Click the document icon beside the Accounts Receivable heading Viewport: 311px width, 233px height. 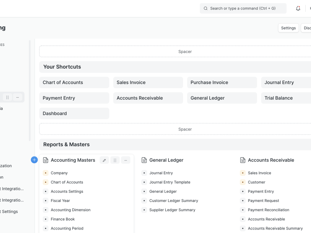click(x=242, y=160)
